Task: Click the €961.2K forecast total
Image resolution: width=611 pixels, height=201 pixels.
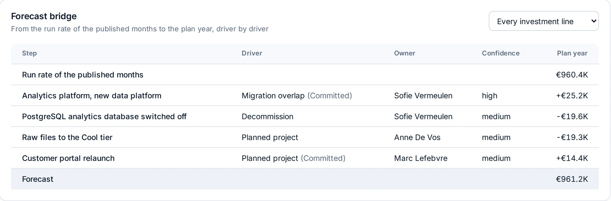Action: coord(572,179)
